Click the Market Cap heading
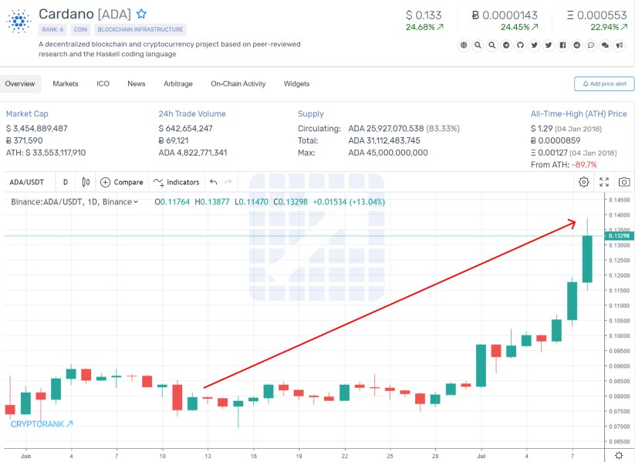Screen dimensions: 635x462 pyautogui.click(x=27, y=114)
